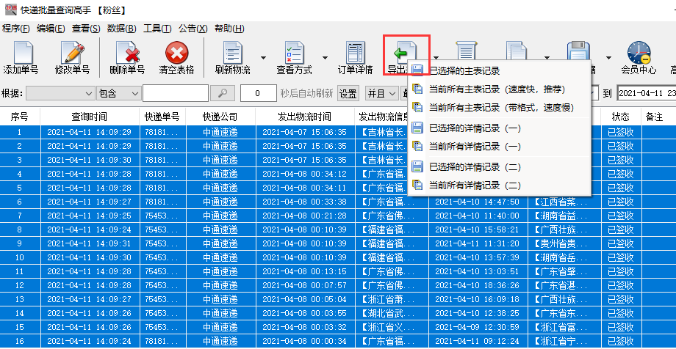676x349 pixels.
Task: Choose 当前所有主表记录 (带格式，速度慢)
Action: pyautogui.click(x=499, y=108)
